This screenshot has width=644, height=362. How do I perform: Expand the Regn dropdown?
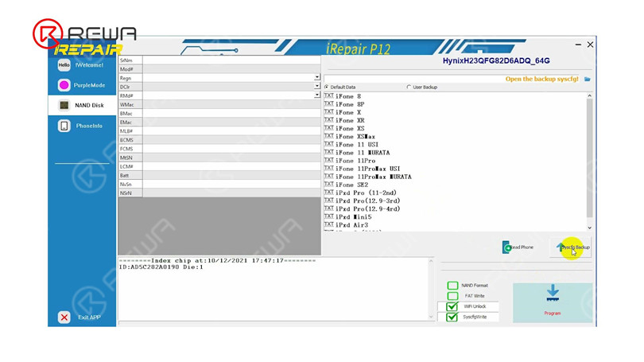[316, 77]
